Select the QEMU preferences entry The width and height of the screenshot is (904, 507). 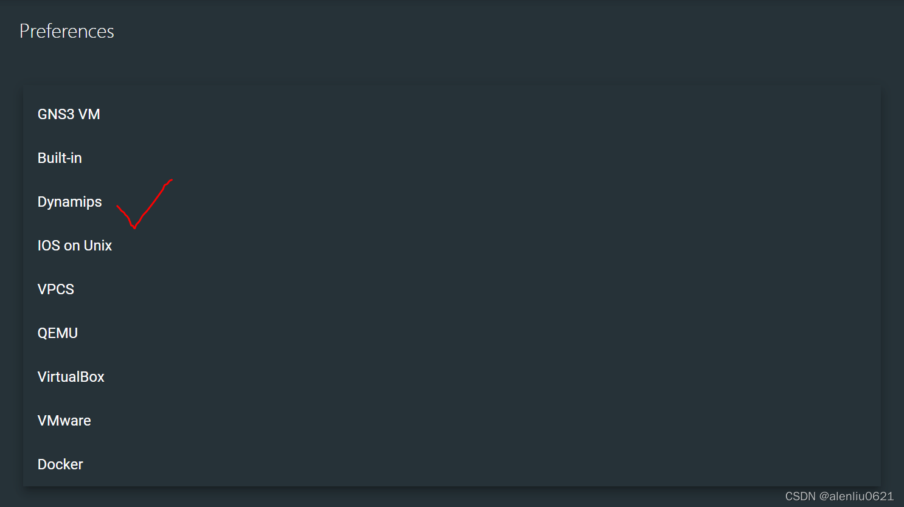pos(452,333)
